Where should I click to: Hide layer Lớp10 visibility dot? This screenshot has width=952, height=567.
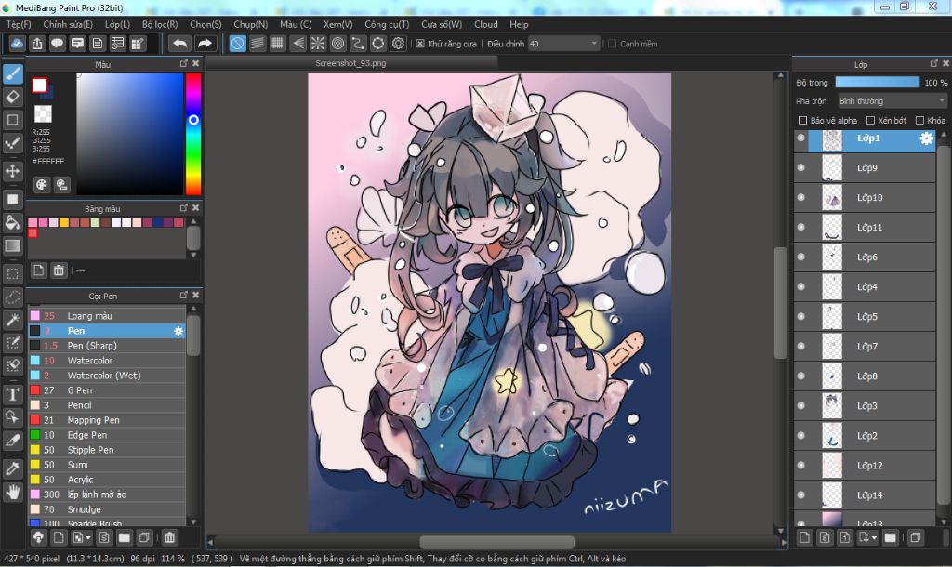click(x=800, y=197)
